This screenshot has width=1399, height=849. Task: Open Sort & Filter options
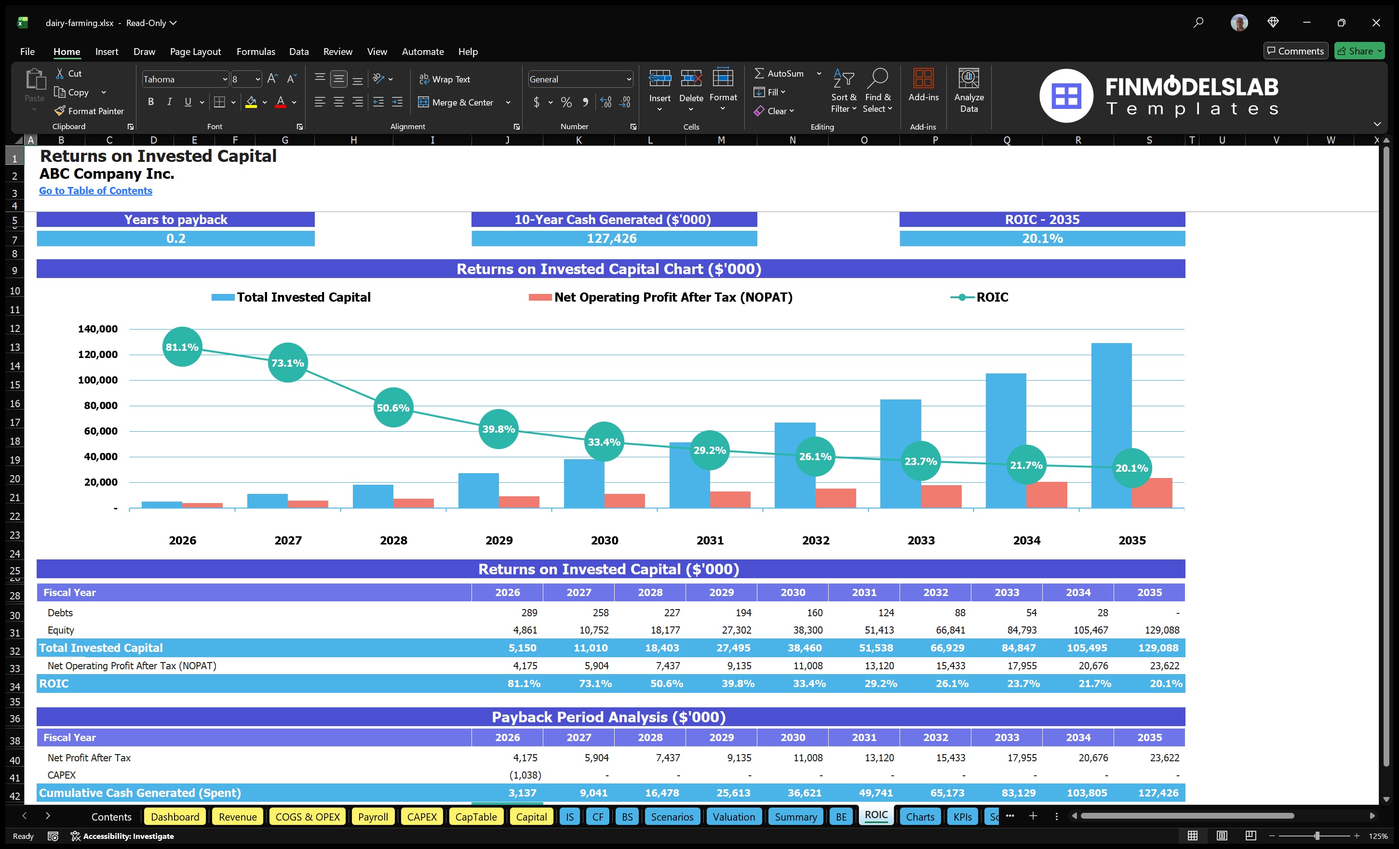point(844,91)
